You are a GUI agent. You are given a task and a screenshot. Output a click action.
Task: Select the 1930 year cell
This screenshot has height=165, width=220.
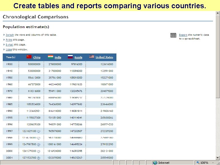(x=9, y=64)
